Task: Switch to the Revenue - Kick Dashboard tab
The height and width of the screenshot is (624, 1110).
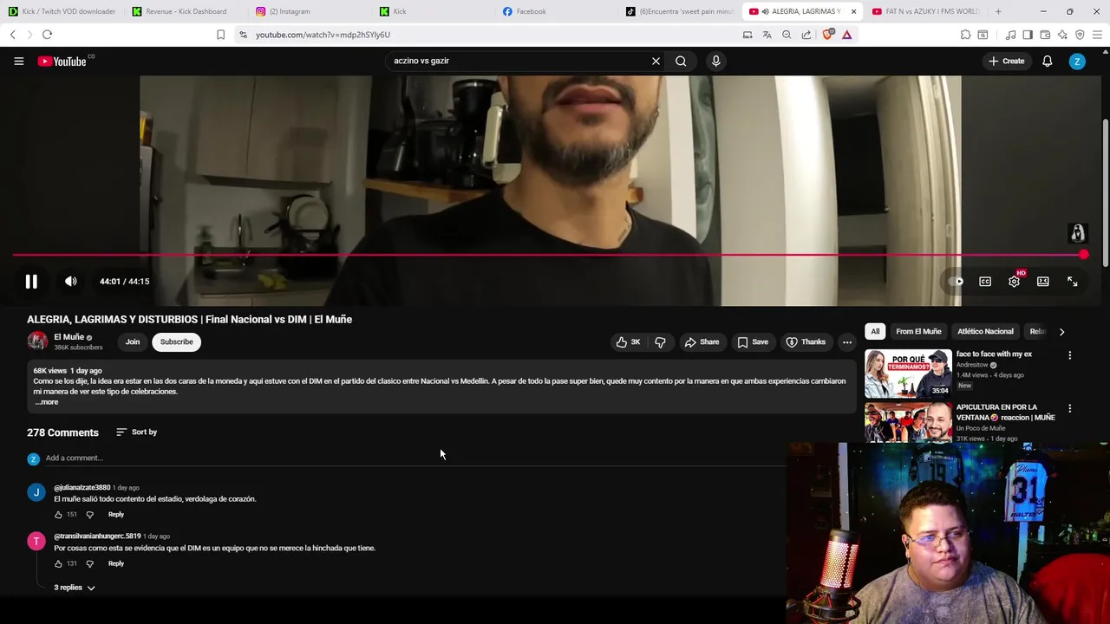Action: [x=186, y=11]
